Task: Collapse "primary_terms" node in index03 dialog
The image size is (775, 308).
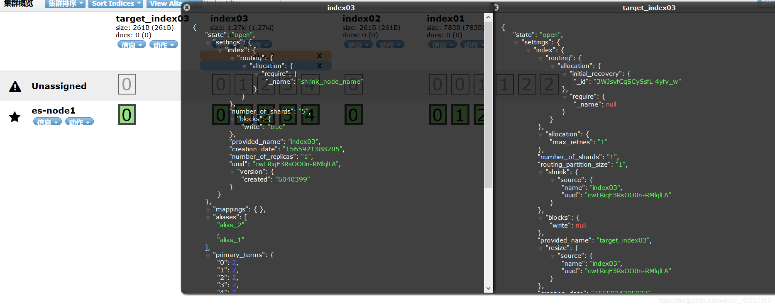Action: click(x=208, y=255)
